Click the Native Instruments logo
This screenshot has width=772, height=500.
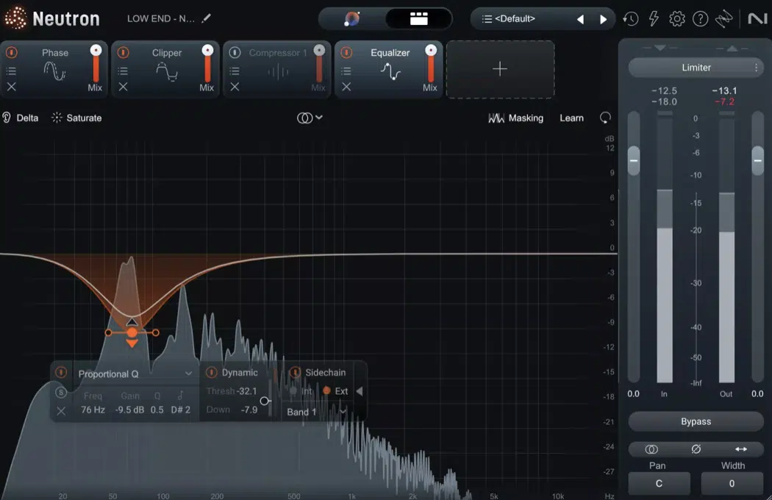[x=757, y=18]
